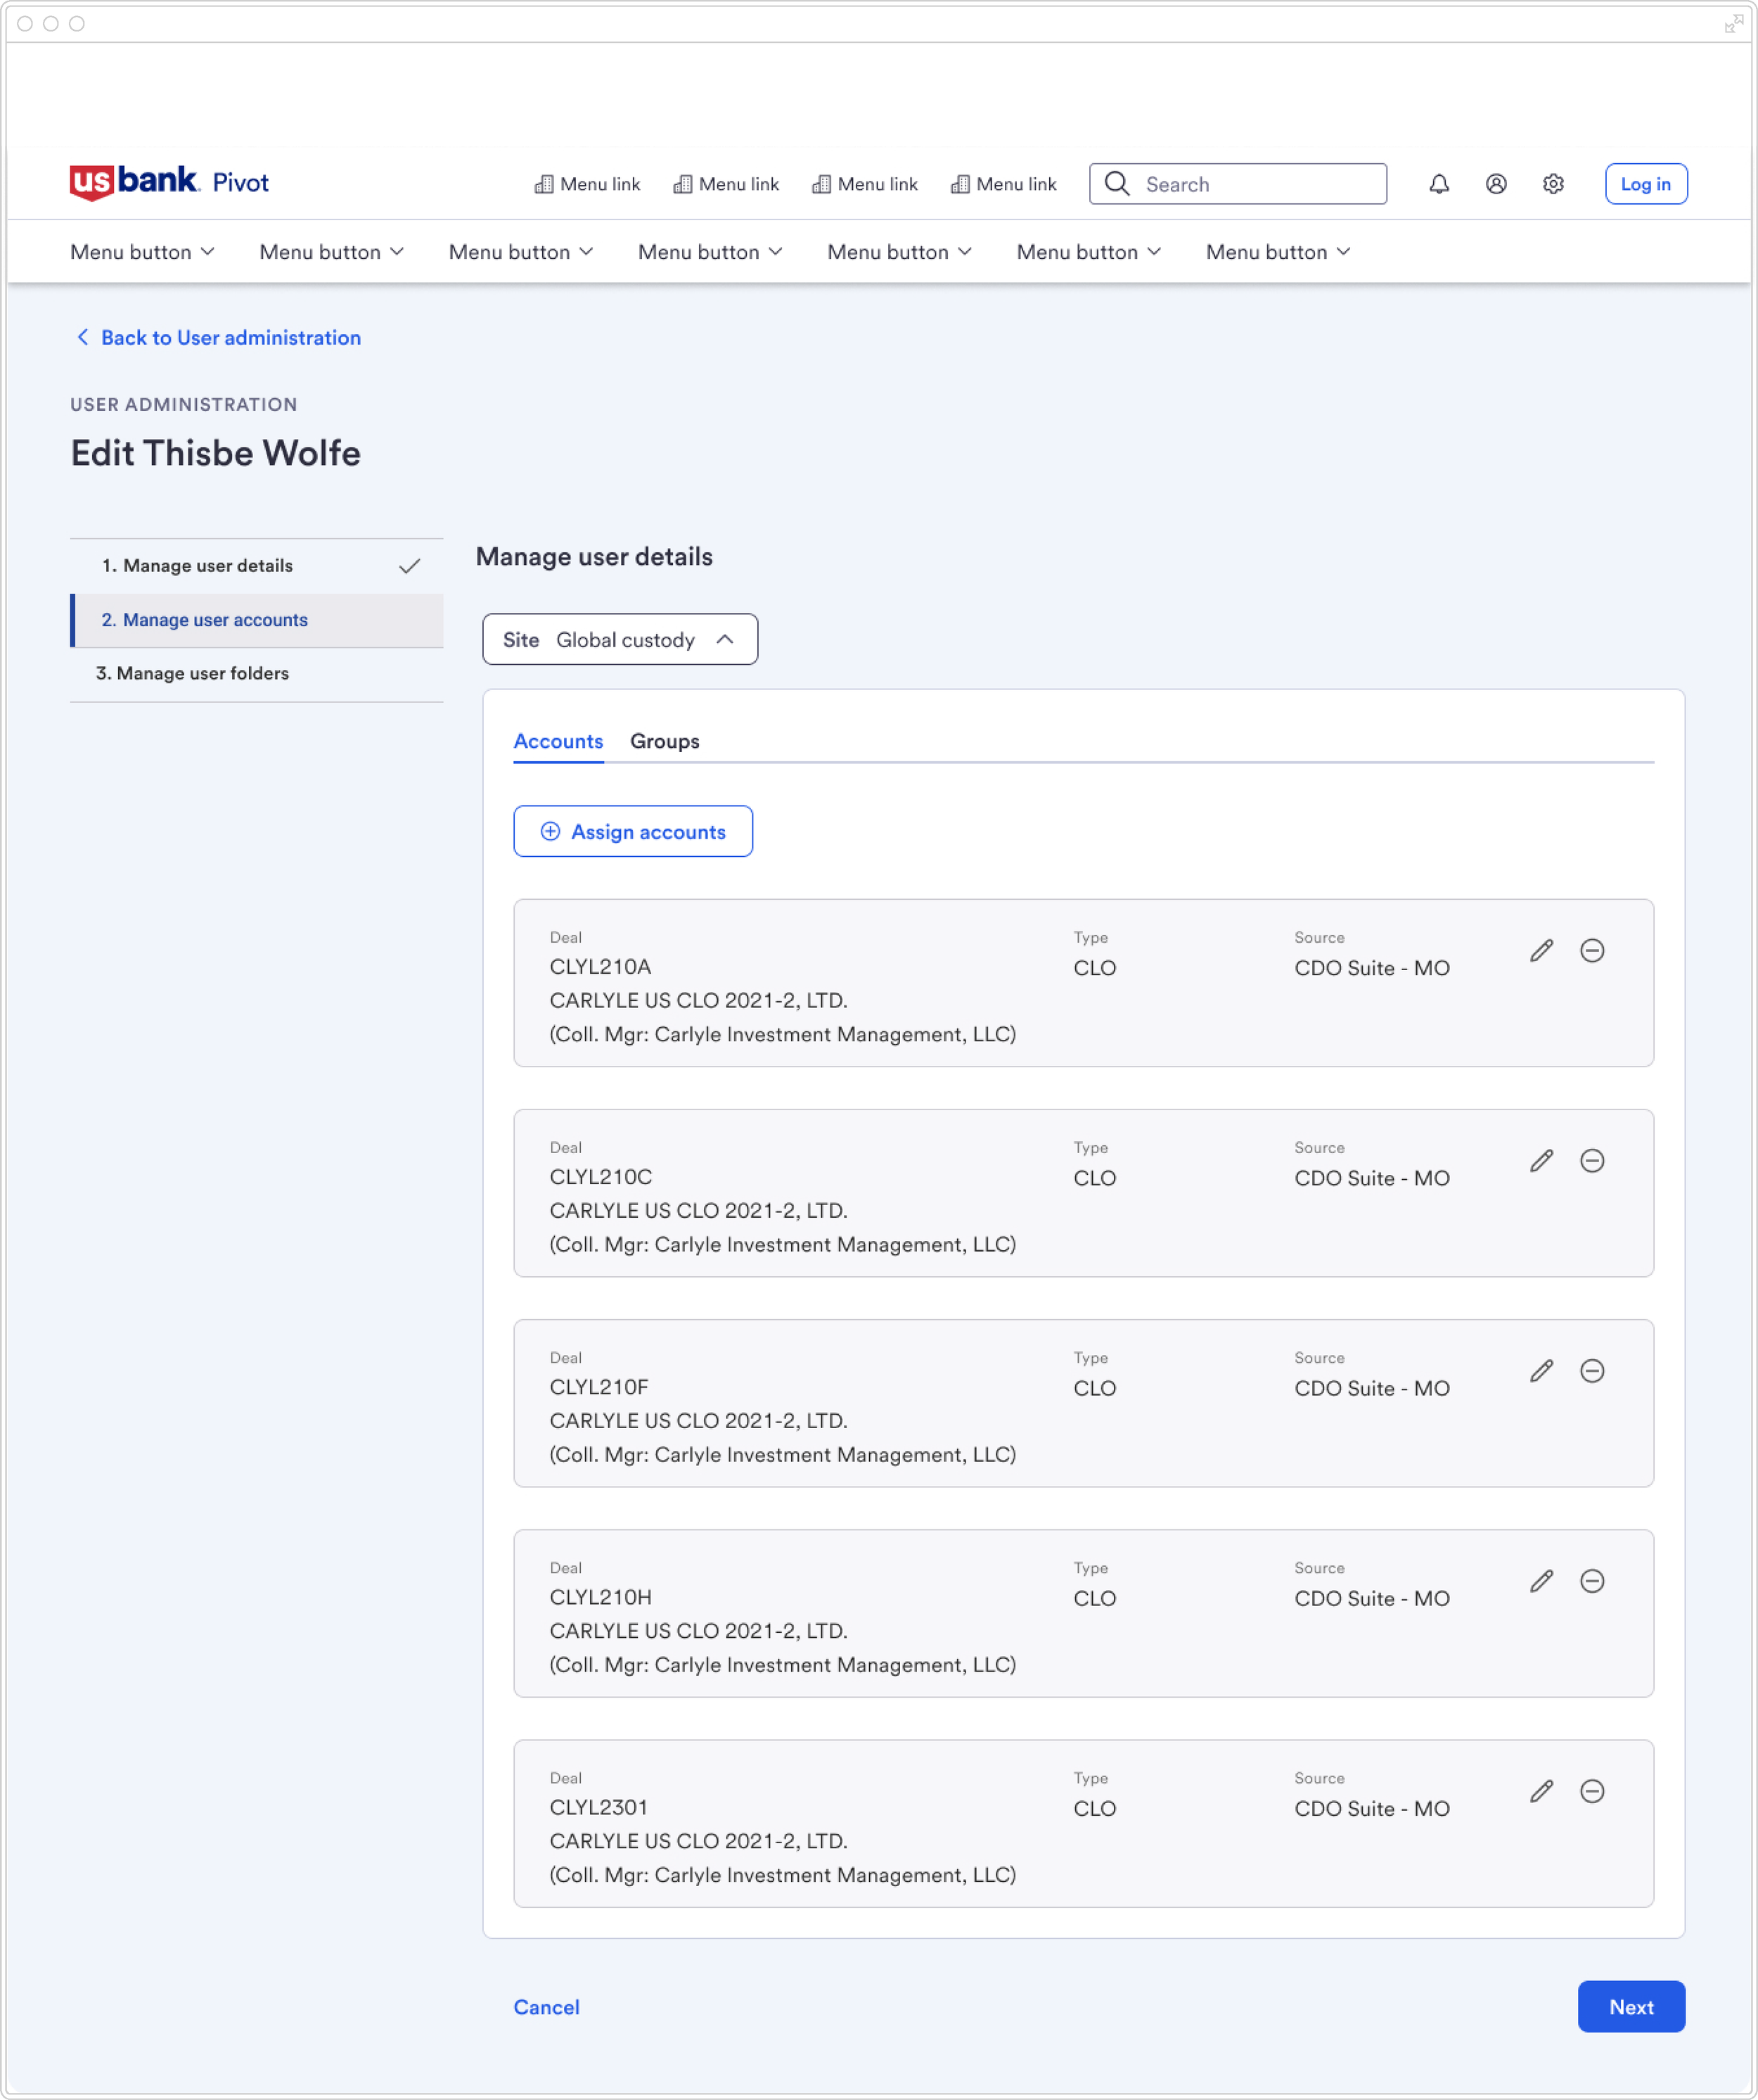
Task: Edit the CLYL210H deal with pencil icon
Action: pos(1541,1580)
